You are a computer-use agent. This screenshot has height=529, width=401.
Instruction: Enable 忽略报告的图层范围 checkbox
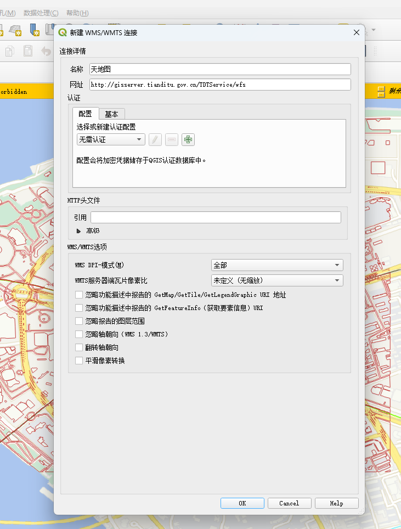[79, 321]
